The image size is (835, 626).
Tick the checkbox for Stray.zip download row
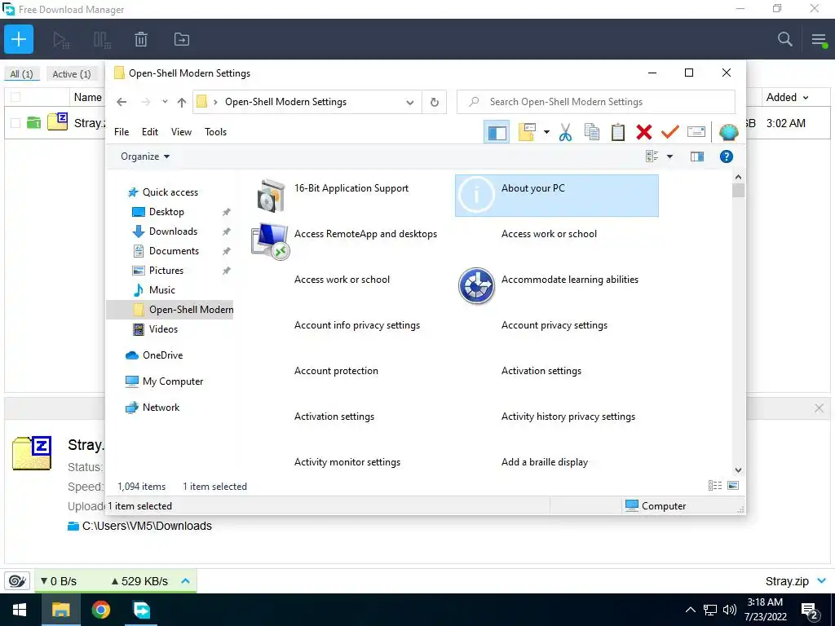(x=15, y=123)
